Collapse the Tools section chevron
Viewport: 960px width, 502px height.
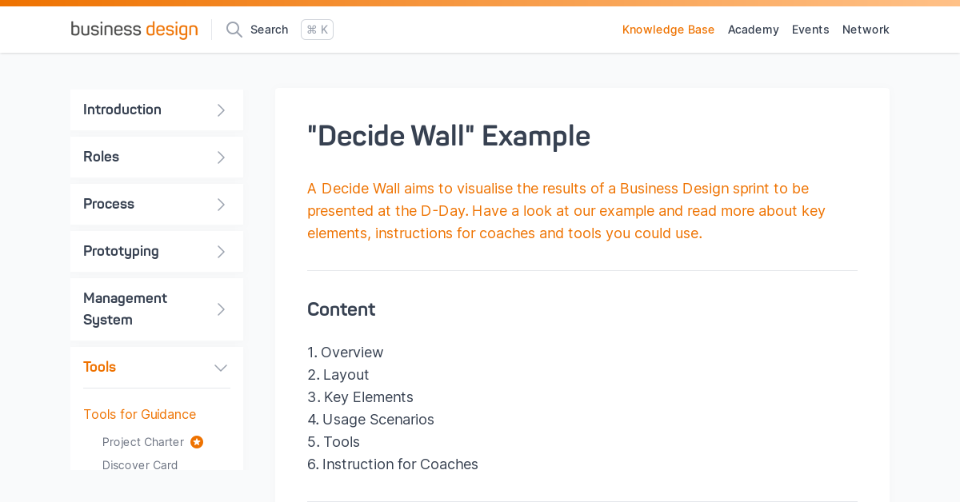click(x=221, y=368)
